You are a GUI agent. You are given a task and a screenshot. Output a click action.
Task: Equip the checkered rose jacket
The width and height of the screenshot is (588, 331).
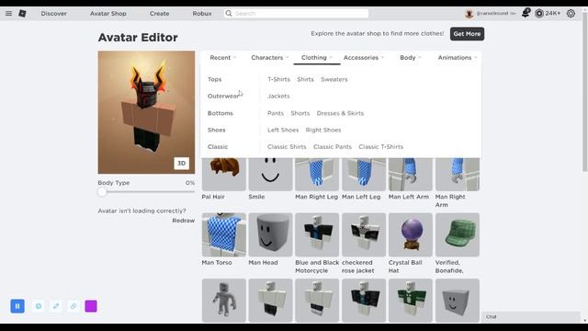[364, 235]
